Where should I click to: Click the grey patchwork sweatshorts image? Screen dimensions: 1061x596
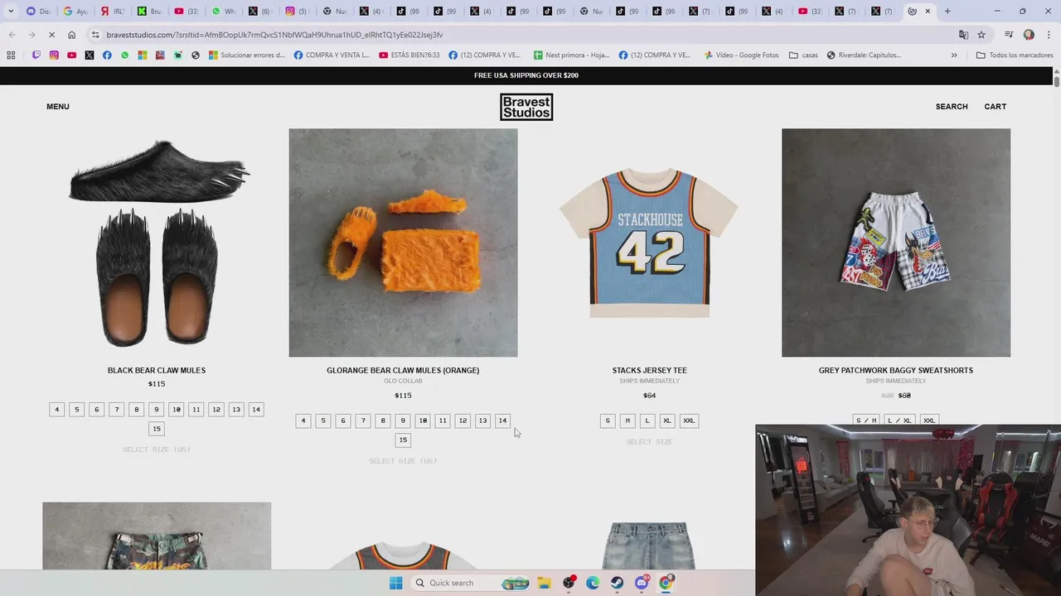[896, 243]
